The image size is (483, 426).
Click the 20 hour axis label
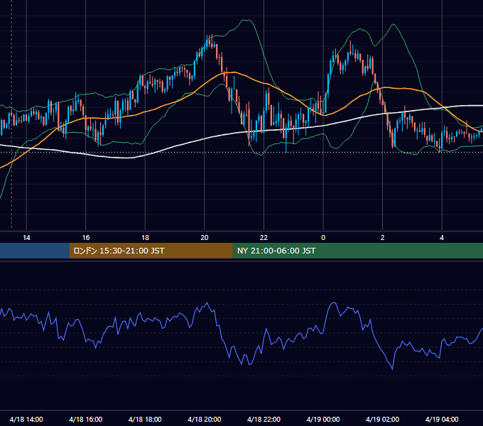(x=205, y=238)
